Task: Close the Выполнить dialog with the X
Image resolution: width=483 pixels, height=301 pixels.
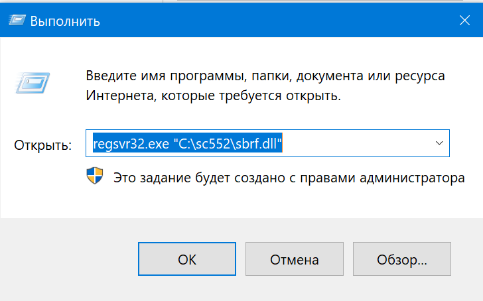Action: [464, 21]
